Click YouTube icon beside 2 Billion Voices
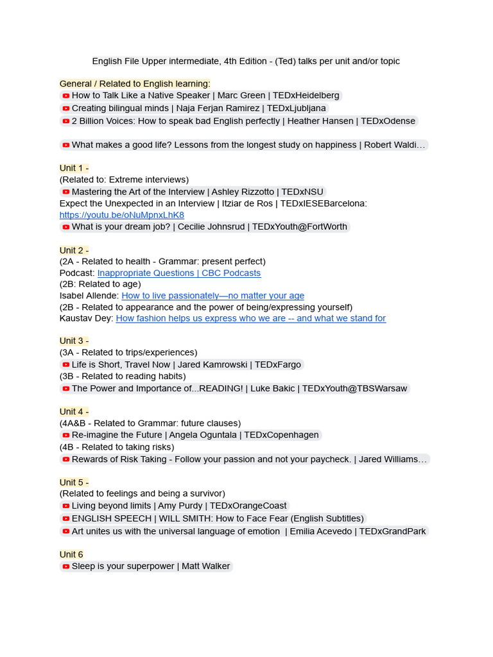Screen dimensions: 493x657 pyautogui.click(x=66, y=121)
